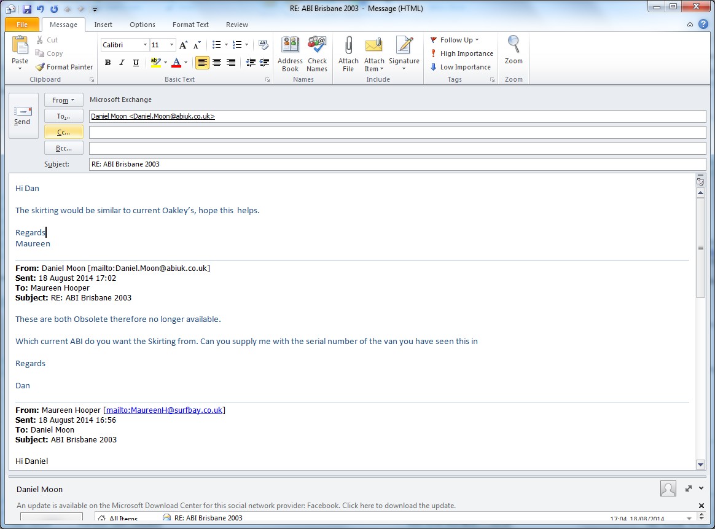Viewport: 715px width, 529px height.
Task: Apply the red font color
Action: click(x=176, y=63)
